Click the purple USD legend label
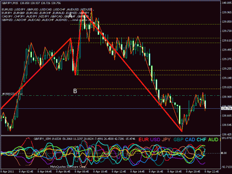 pyautogui.click(x=155, y=139)
